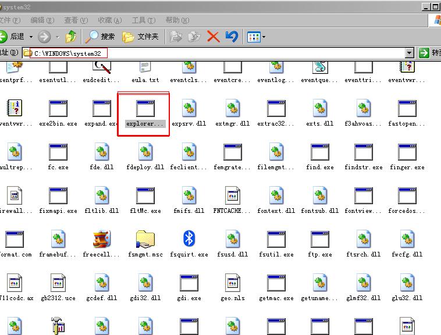Open the Forward history dropdown arrow
The width and height of the screenshot is (441, 335).
click(x=58, y=37)
